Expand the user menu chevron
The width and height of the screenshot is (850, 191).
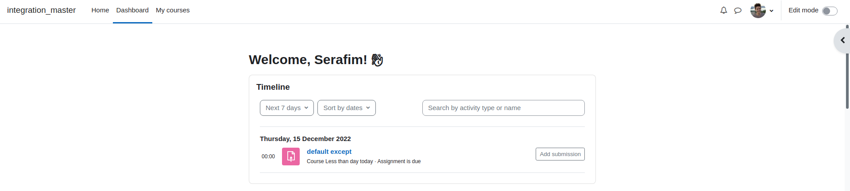point(771,11)
